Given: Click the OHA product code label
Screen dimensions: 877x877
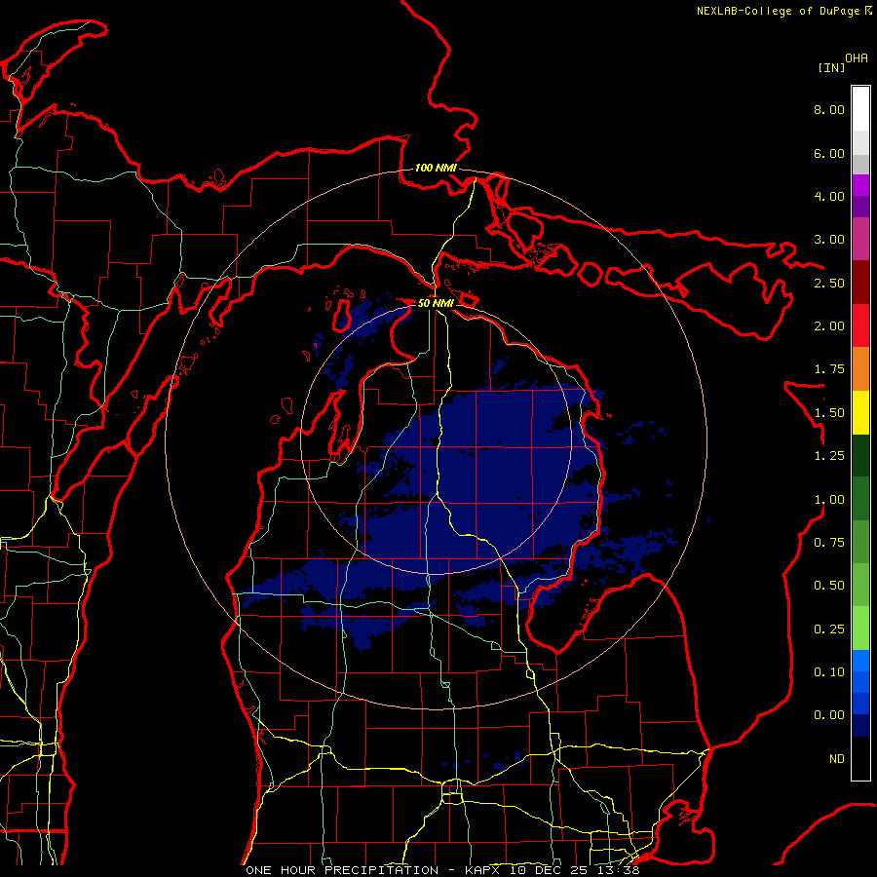Looking at the screenshot, I should click(x=857, y=58).
